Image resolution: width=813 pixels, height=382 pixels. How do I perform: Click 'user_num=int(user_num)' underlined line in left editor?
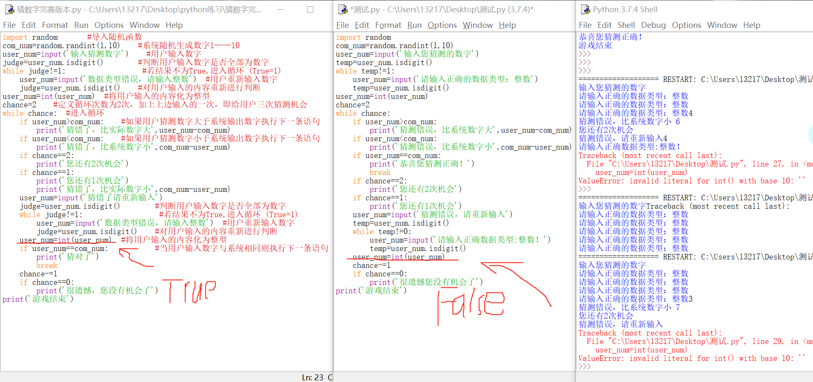click(x=66, y=240)
